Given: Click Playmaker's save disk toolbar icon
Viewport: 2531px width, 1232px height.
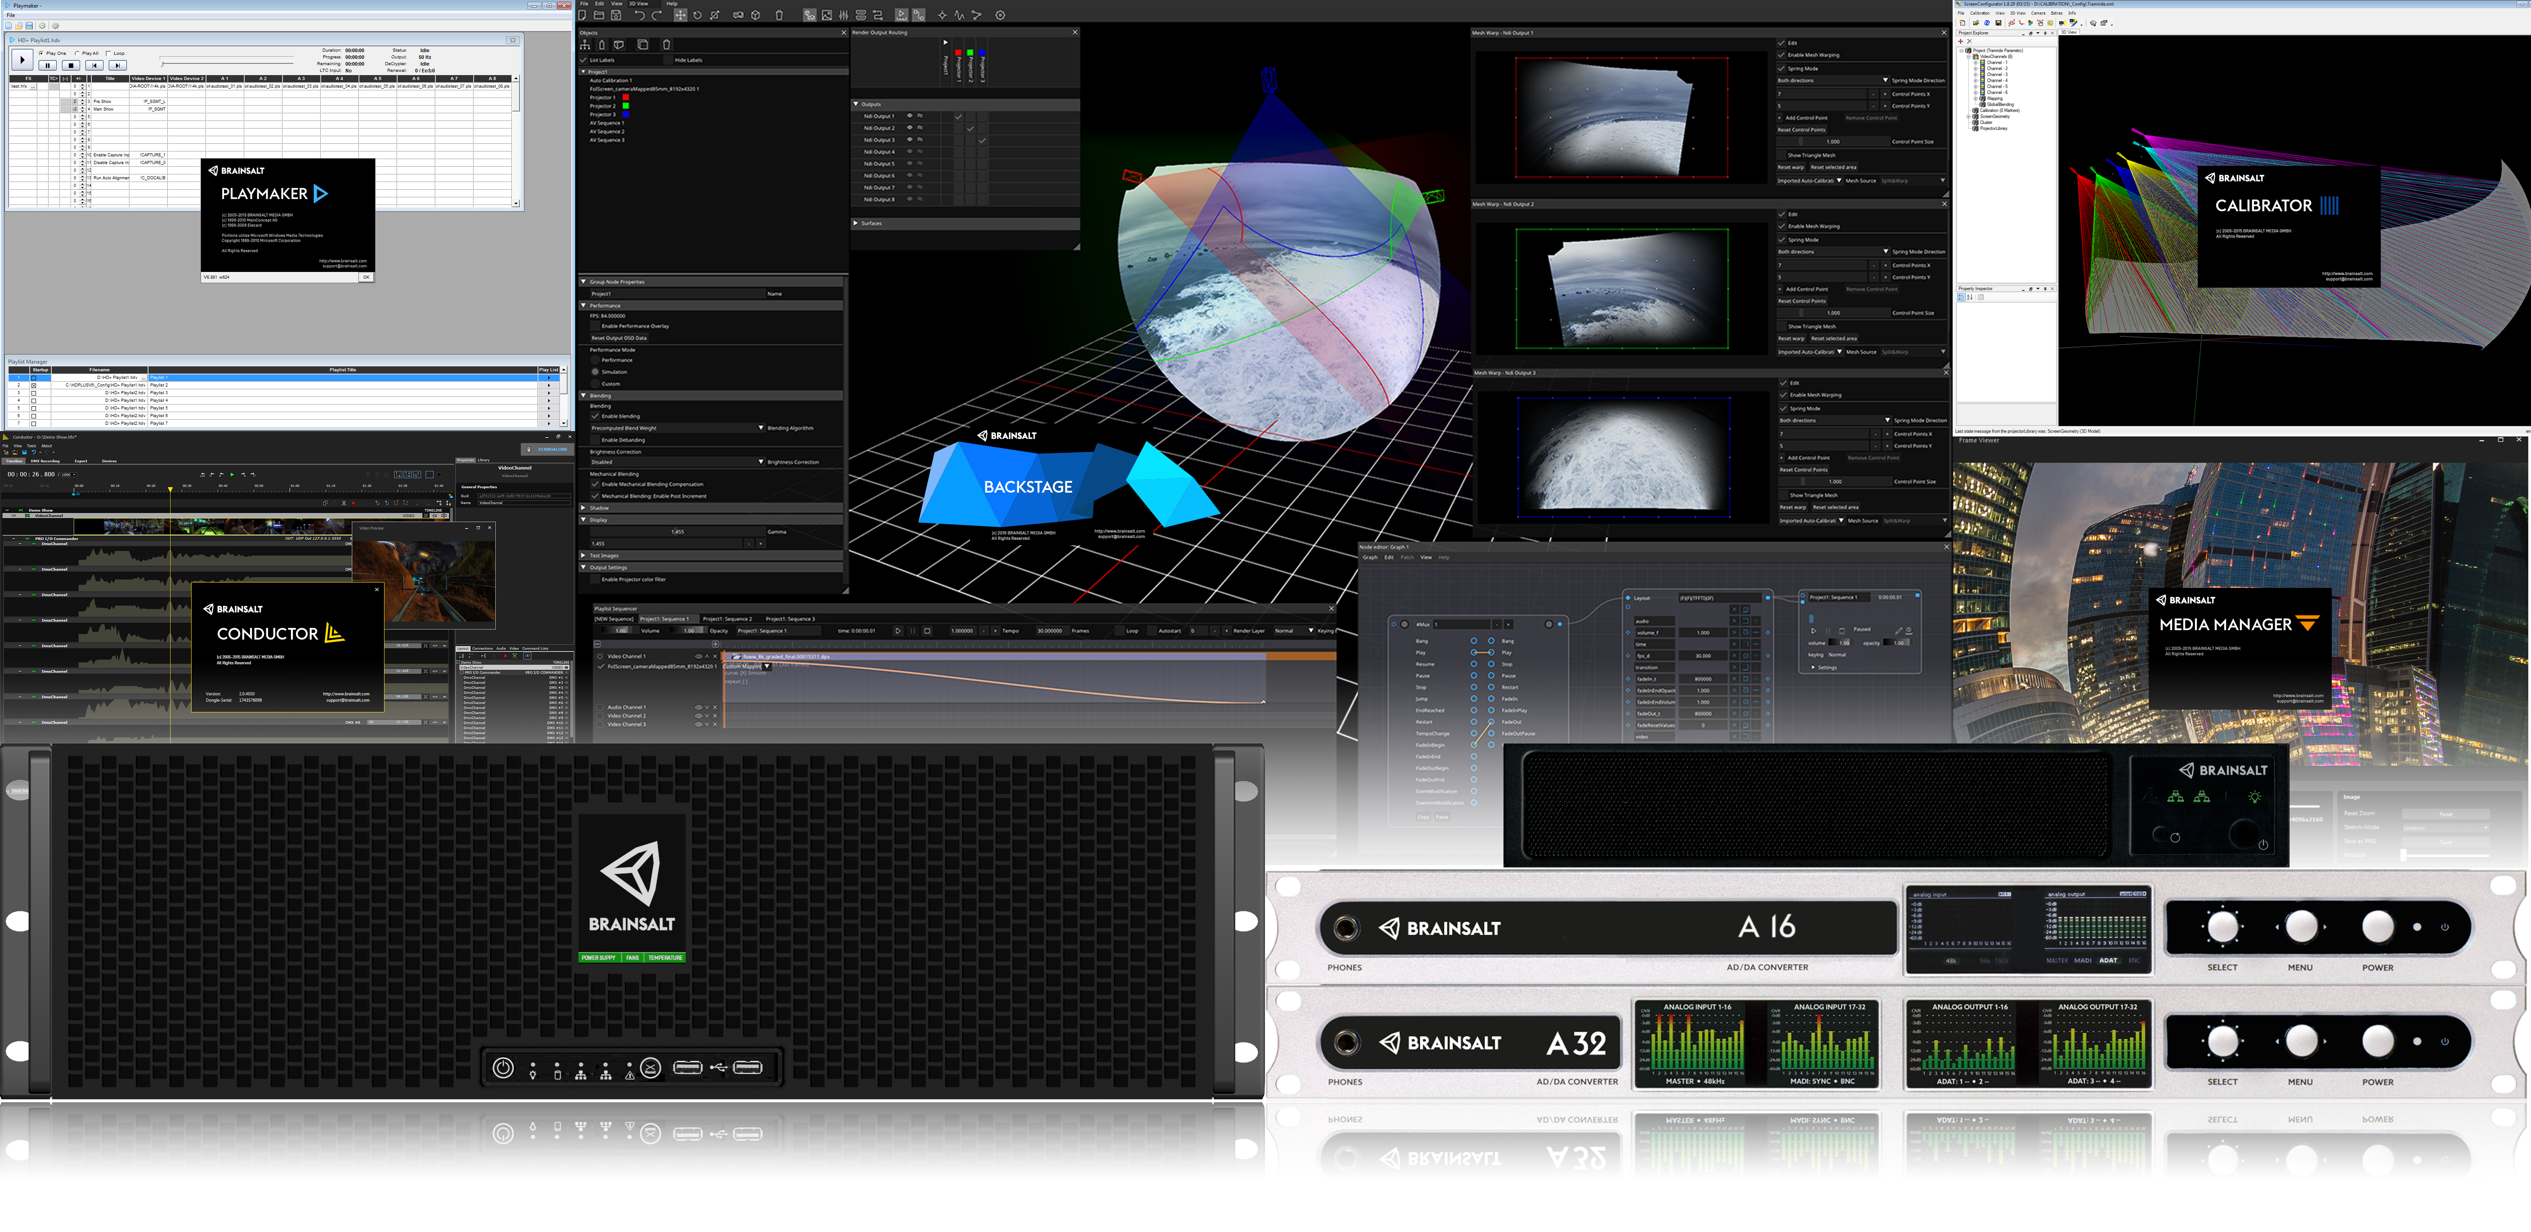Looking at the screenshot, I should pos(30,26).
